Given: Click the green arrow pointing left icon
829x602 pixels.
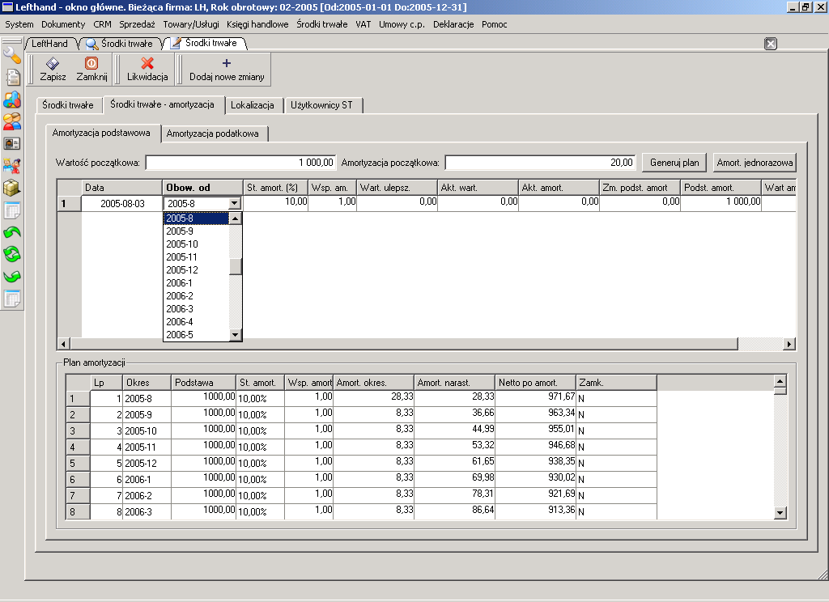Looking at the screenshot, I should (x=11, y=232).
